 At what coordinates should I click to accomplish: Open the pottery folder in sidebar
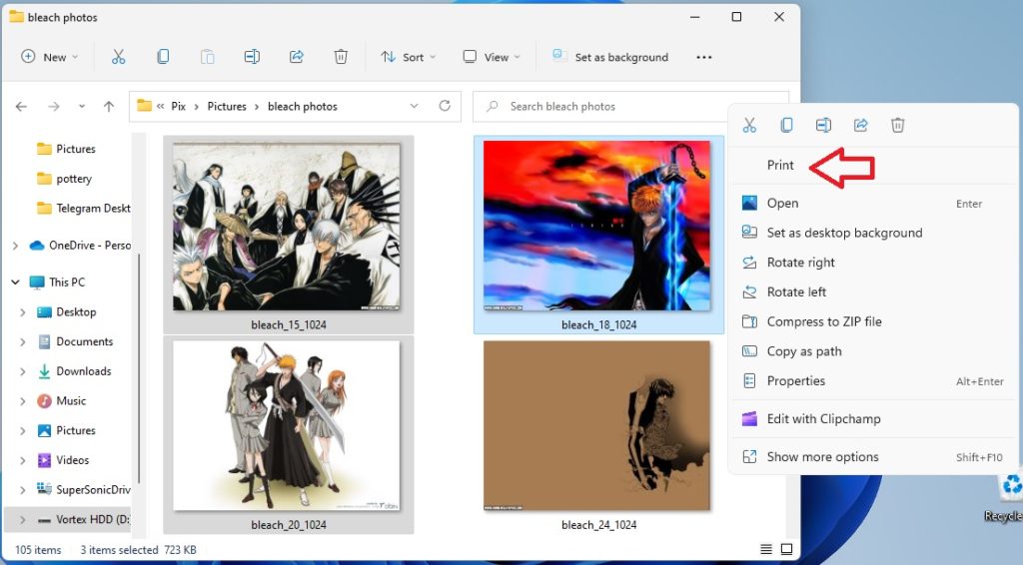tap(65, 179)
